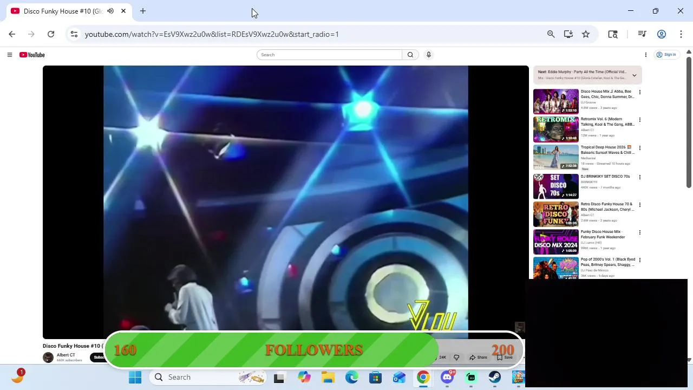Reload the page
Viewport: 693px width, 390px height.
[x=51, y=34]
